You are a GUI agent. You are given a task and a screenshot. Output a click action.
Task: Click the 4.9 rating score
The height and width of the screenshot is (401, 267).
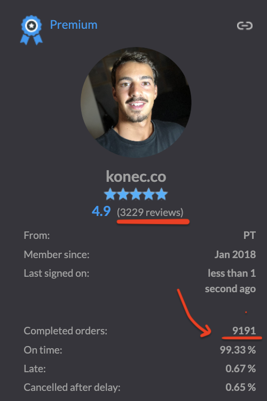101,212
